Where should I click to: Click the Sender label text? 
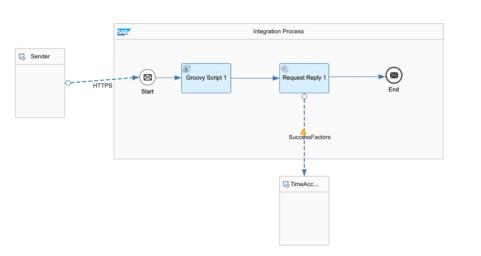point(40,56)
